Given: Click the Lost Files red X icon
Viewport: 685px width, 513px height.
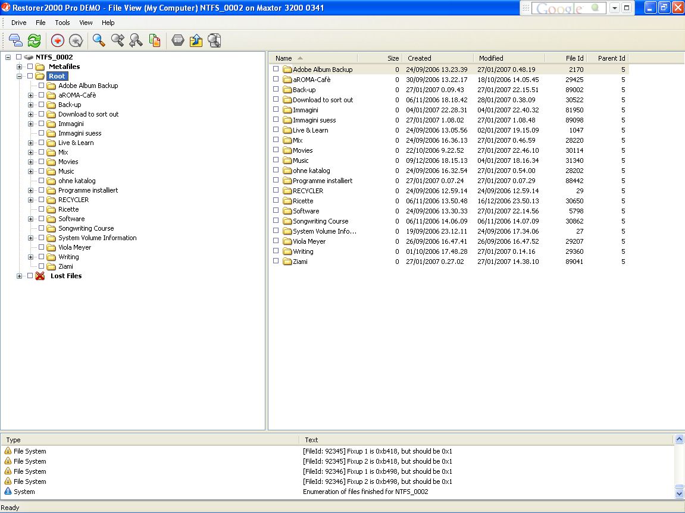Looking at the screenshot, I should pyautogui.click(x=40, y=276).
